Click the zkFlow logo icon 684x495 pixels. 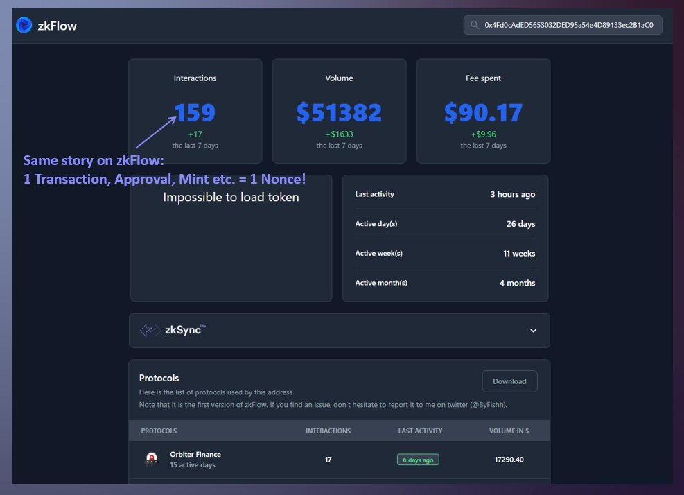pos(24,26)
